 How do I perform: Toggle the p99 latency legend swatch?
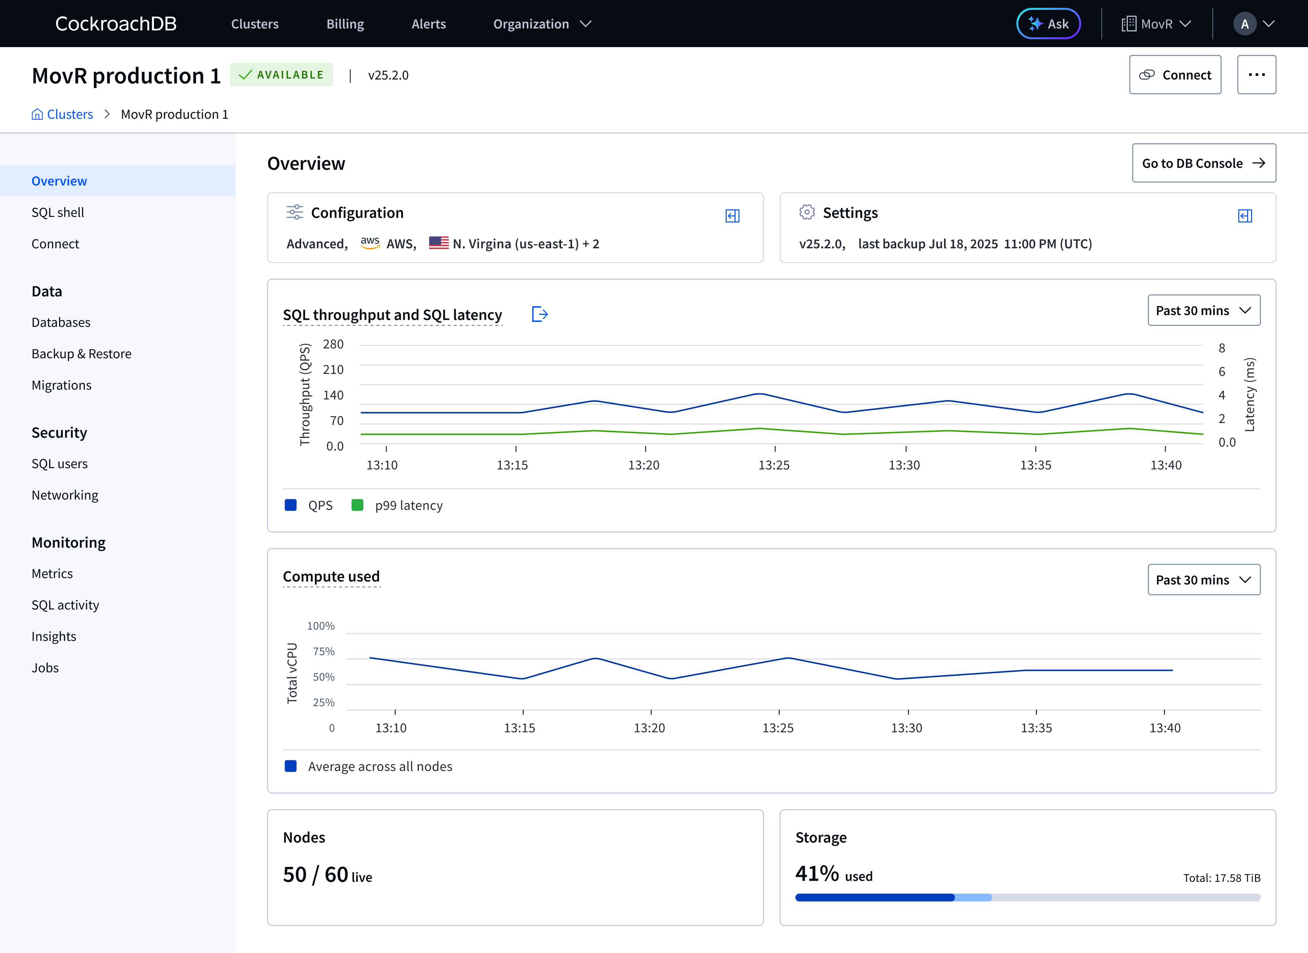coord(357,505)
